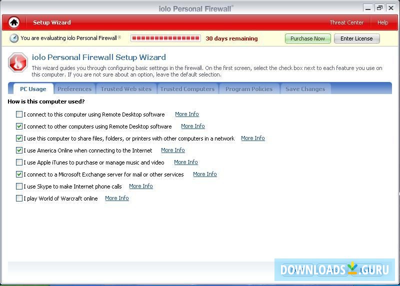Restore down the firewall window

coord(379,8)
